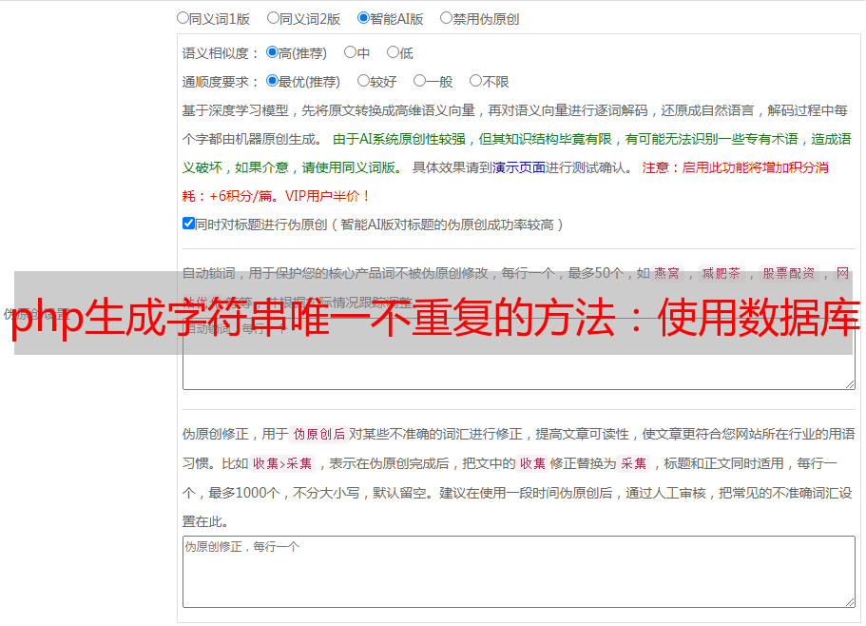
Task: Click the 减肥茶 example tag
Action: (722, 273)
